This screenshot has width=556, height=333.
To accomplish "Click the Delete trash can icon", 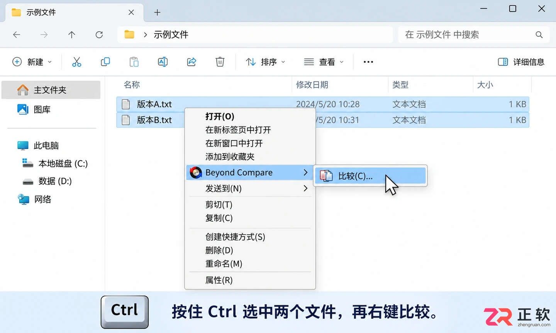I will pos(220,62).
